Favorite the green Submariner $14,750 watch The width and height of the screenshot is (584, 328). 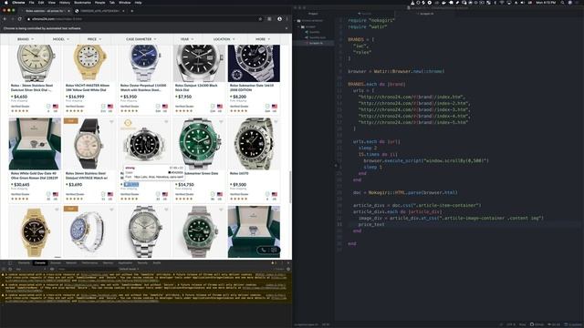click(x=221, y=121)
